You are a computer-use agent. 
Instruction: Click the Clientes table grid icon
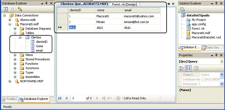(27, 37)
